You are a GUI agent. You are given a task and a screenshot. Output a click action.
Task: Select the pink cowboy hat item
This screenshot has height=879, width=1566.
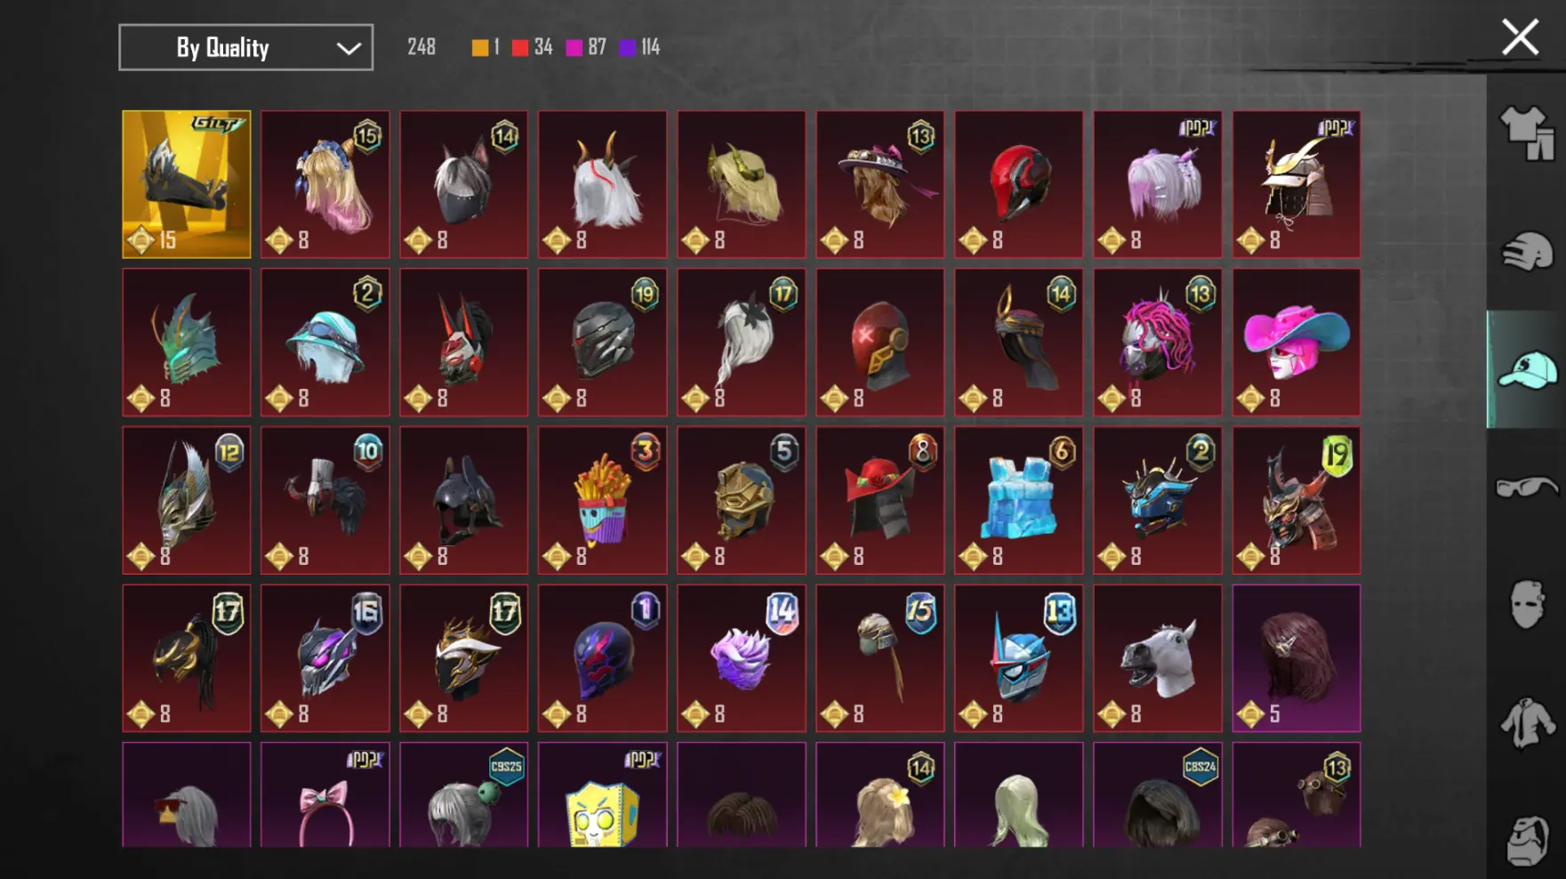tap(1297, 343)
